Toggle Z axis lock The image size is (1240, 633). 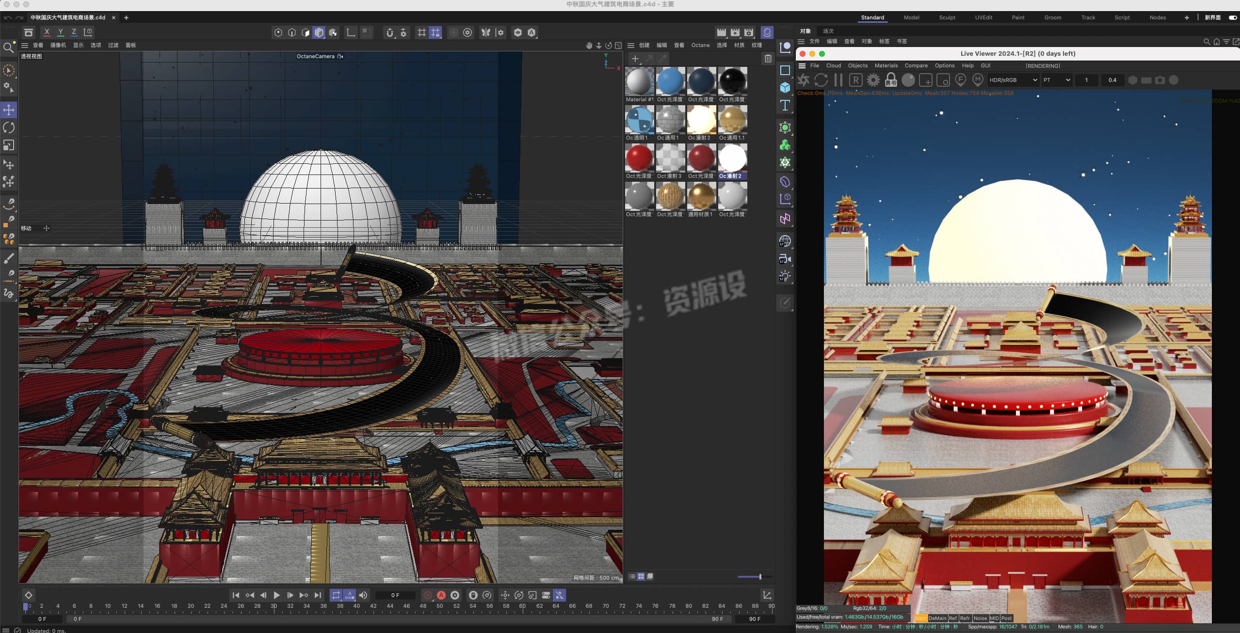(74, 32)
